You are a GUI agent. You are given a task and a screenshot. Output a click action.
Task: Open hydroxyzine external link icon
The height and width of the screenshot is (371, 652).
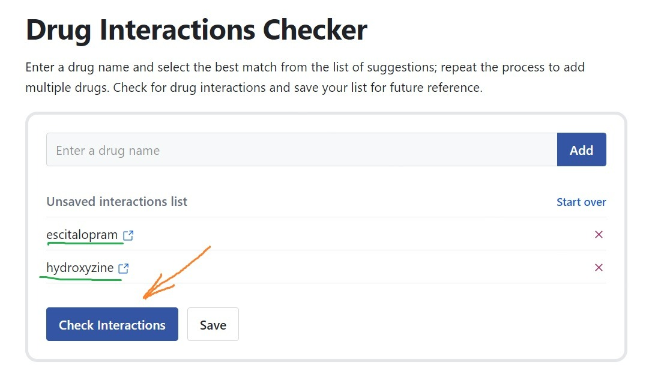[124, 268]
